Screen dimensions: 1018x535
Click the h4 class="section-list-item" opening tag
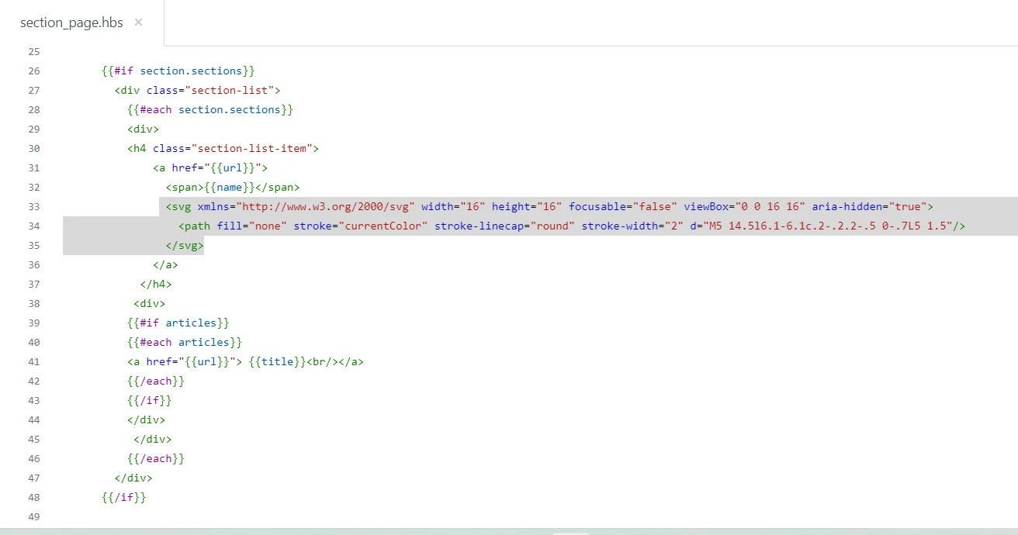(x=223, y=149)
